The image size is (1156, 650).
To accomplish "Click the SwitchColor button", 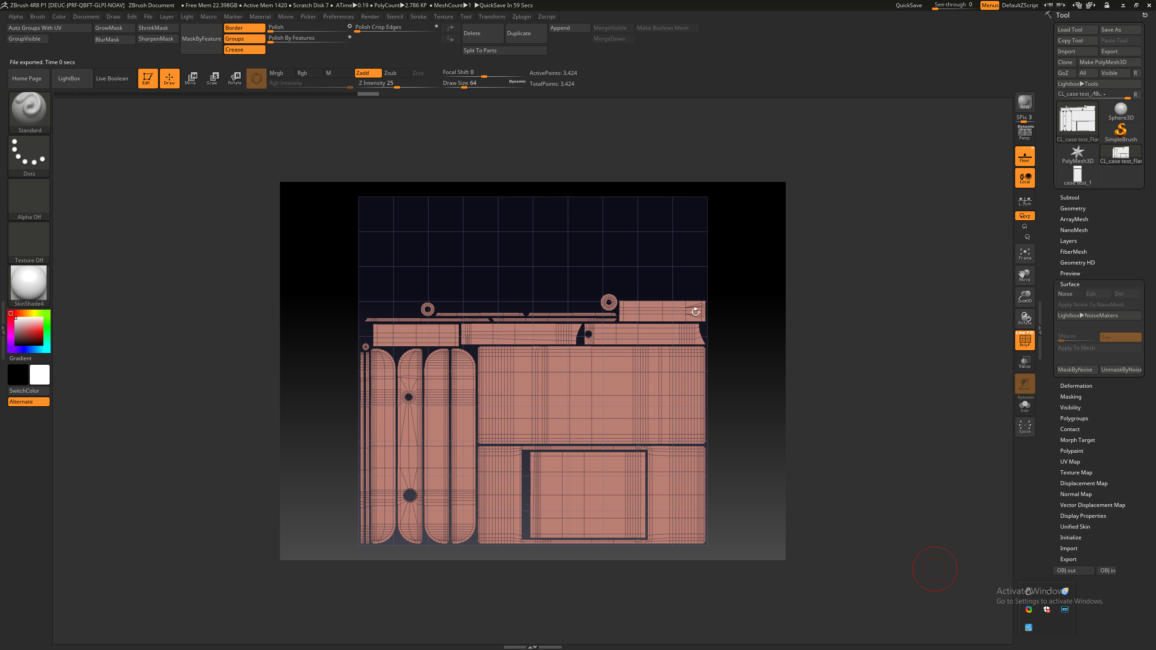I will pyautogui.click(x=29, y=391).
